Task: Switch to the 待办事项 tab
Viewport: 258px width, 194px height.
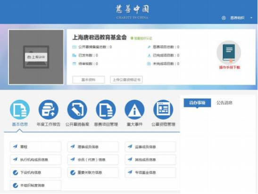Action: point(197,103)
